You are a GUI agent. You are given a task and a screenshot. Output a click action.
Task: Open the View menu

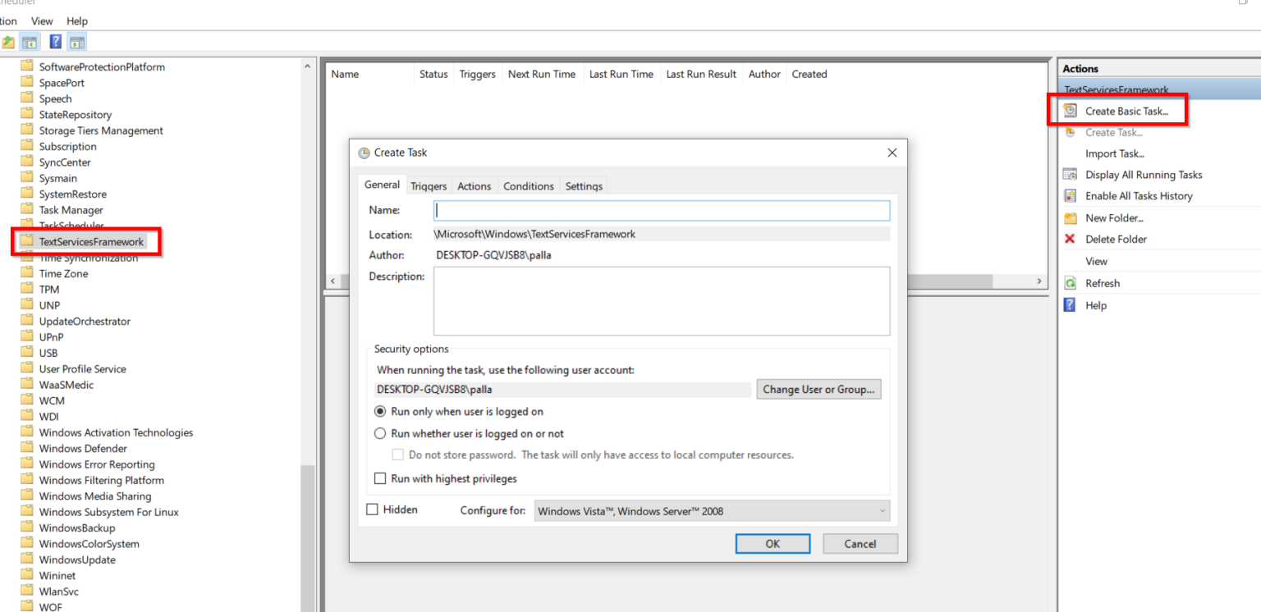pos(41,21)
